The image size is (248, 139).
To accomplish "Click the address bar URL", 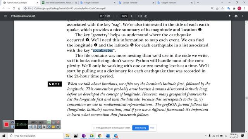I will click(x=70, y=8).
